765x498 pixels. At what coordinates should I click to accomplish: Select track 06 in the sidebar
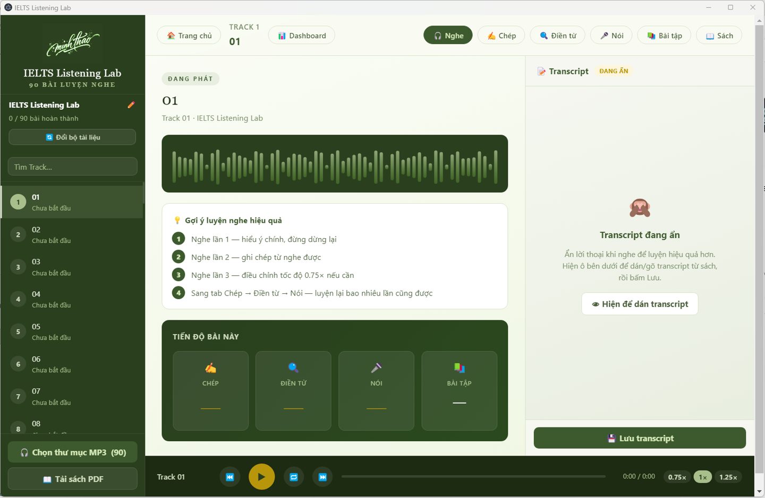[x=72, y=364]
